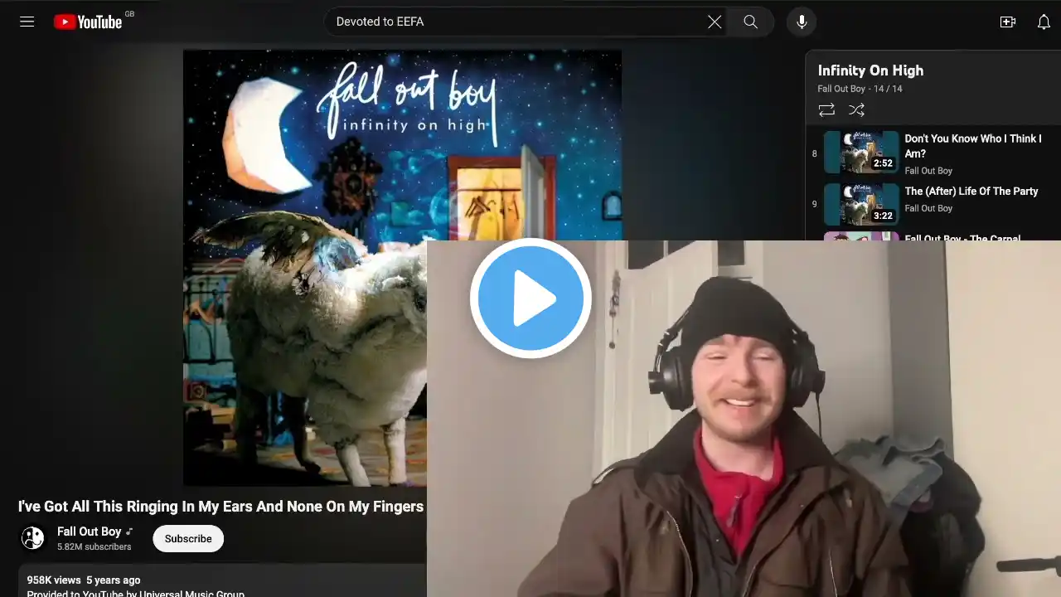1061x597 pixels.
Task: Open thumbnail for Don't You Know Who I Think I Am?
Action: click(x=861, y=153)
